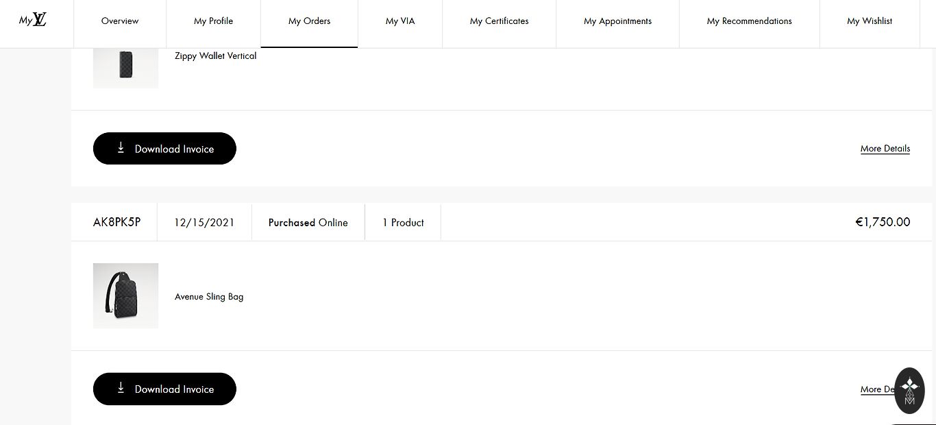Click the Purchased Online status text
Viewport: 936px width, 425px height.
tap(308, 222)
